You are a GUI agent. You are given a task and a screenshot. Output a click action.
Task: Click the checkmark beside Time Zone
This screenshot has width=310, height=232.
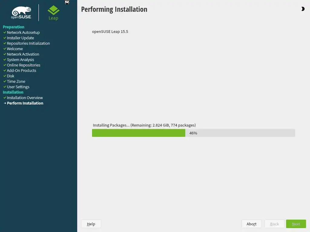[x=5, y=81]
